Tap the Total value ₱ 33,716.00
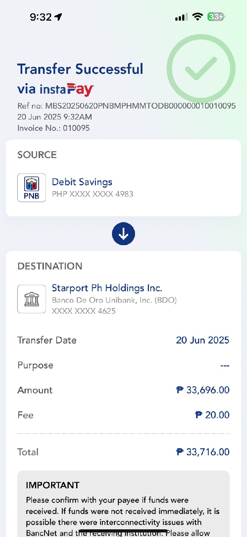Screen dimensions: 247x537 (x=203, y=452)
